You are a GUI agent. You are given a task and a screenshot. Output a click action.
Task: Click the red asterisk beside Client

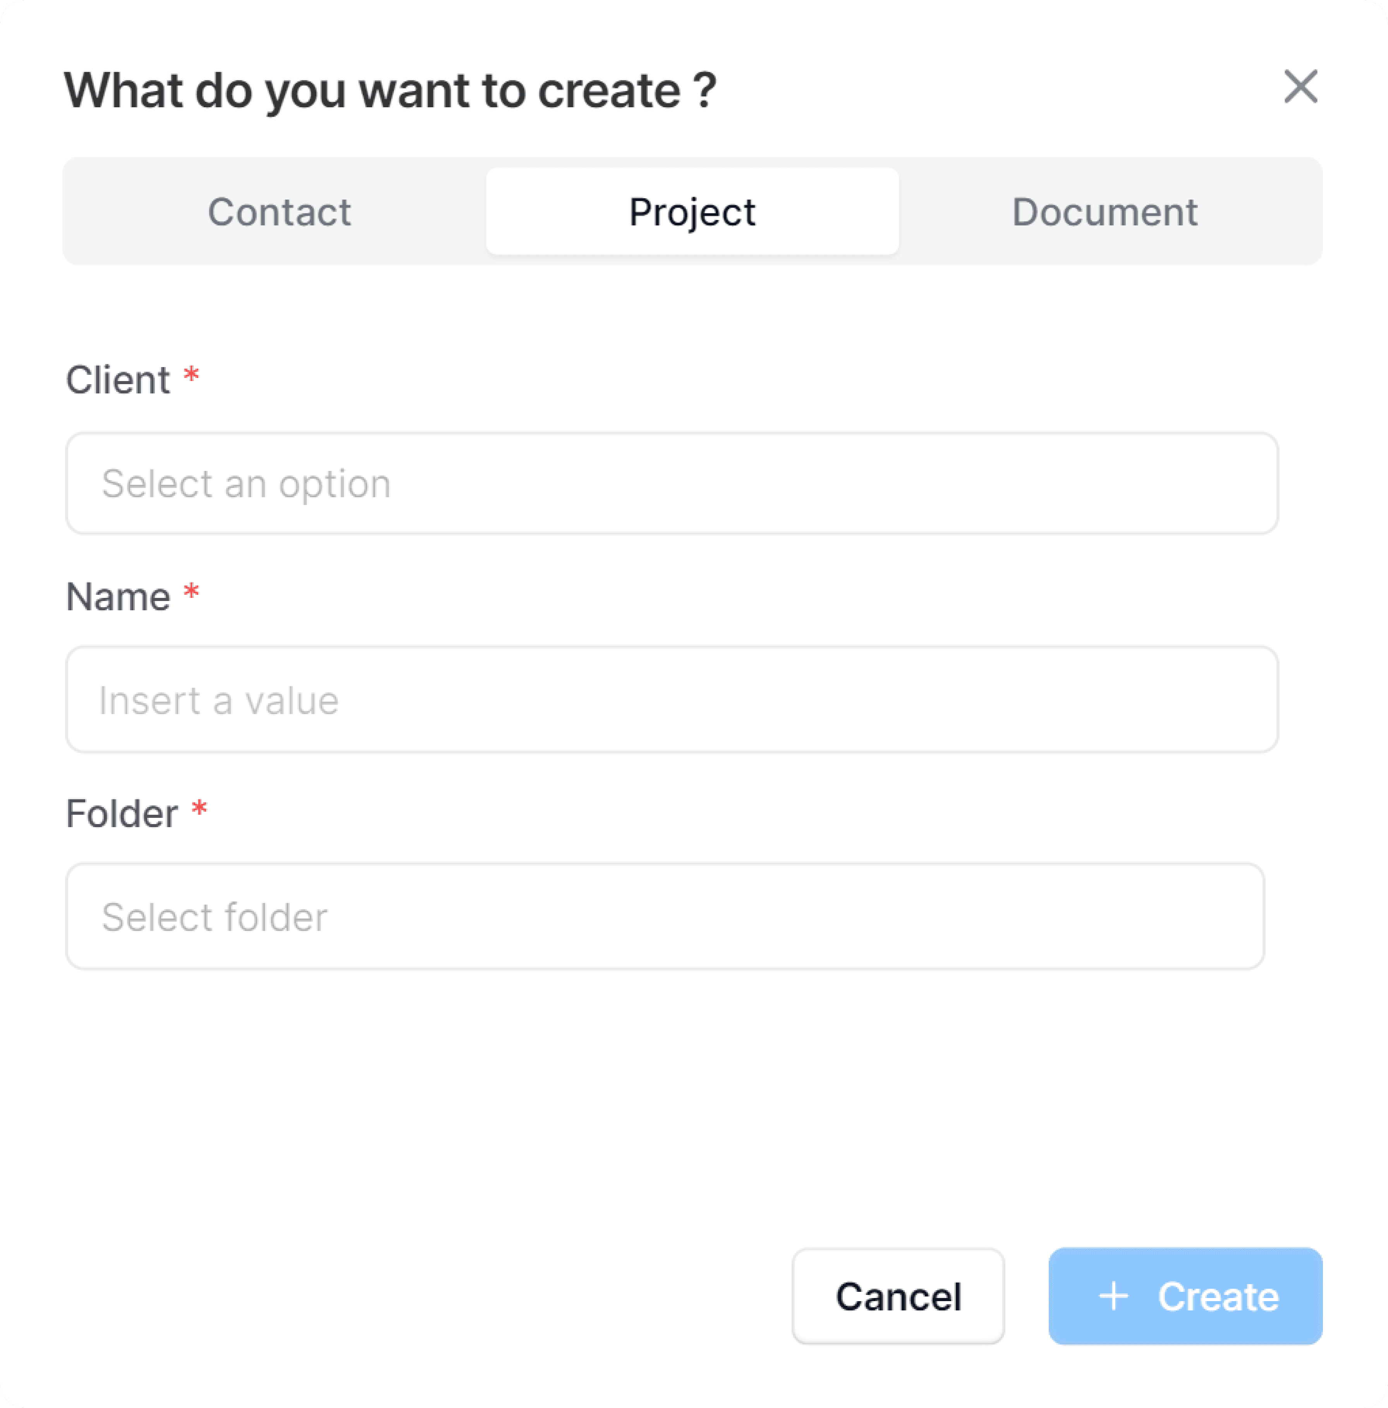191,375
